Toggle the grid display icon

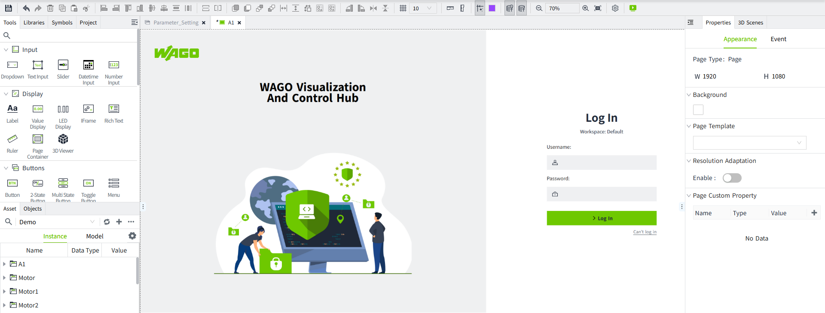point(403,8)
